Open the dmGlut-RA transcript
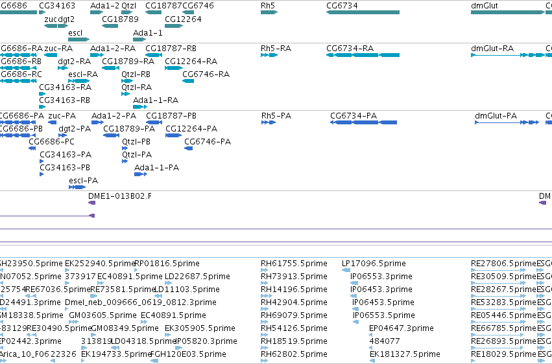Image resolution: width=552 pixels, height=364 pixels. (508, 55)
